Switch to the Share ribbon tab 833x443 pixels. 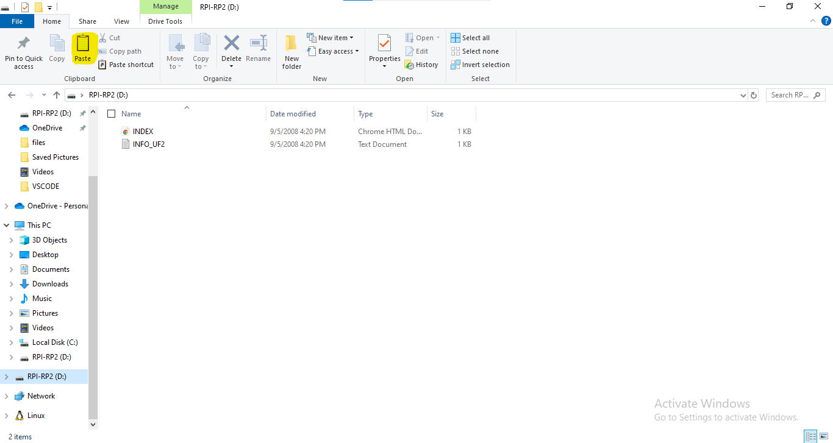[x=87, y=21]
